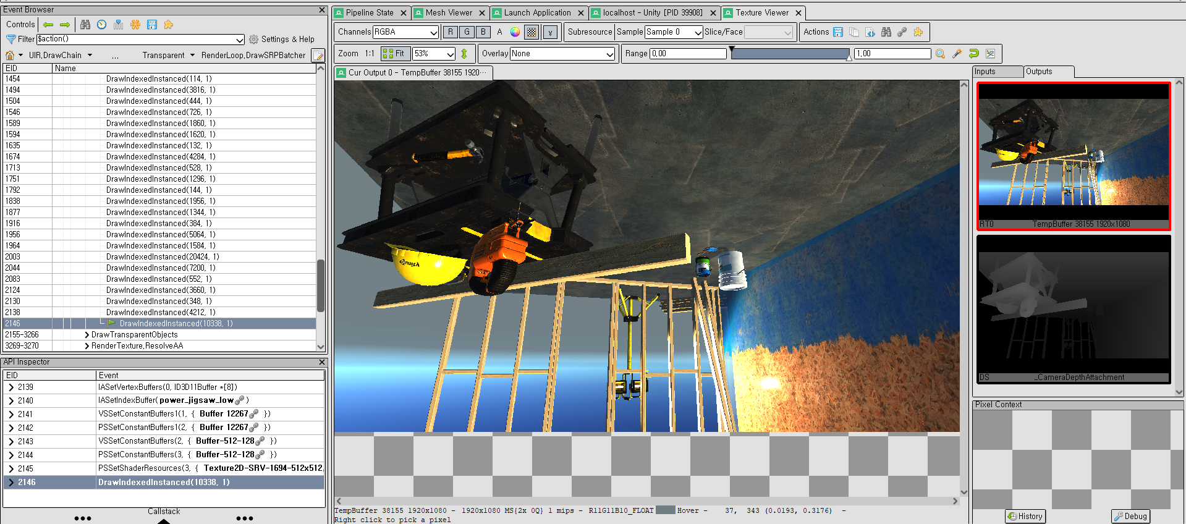
Task: Toggle the R red channel button
Action: click(x=451, y=32)
